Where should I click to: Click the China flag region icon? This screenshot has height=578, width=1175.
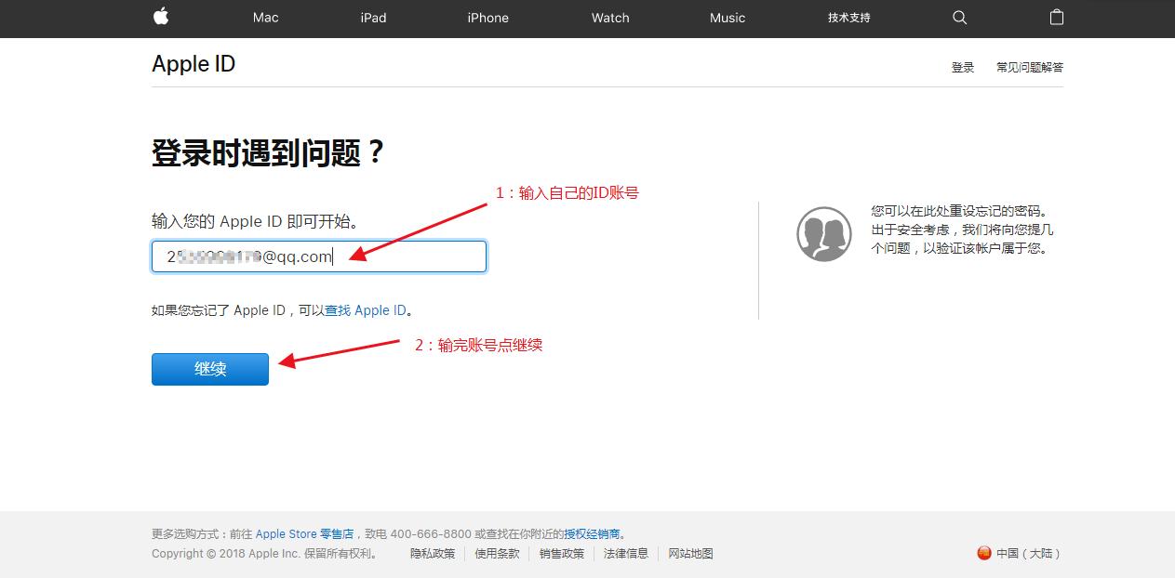(x=984, y=553)
